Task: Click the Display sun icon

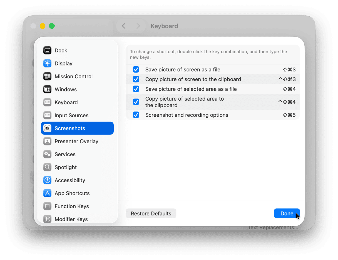Action: 47,64
